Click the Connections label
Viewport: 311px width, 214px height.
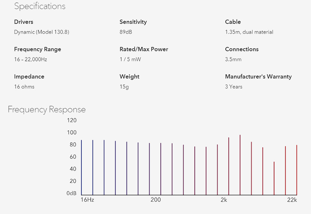(242, 49)
